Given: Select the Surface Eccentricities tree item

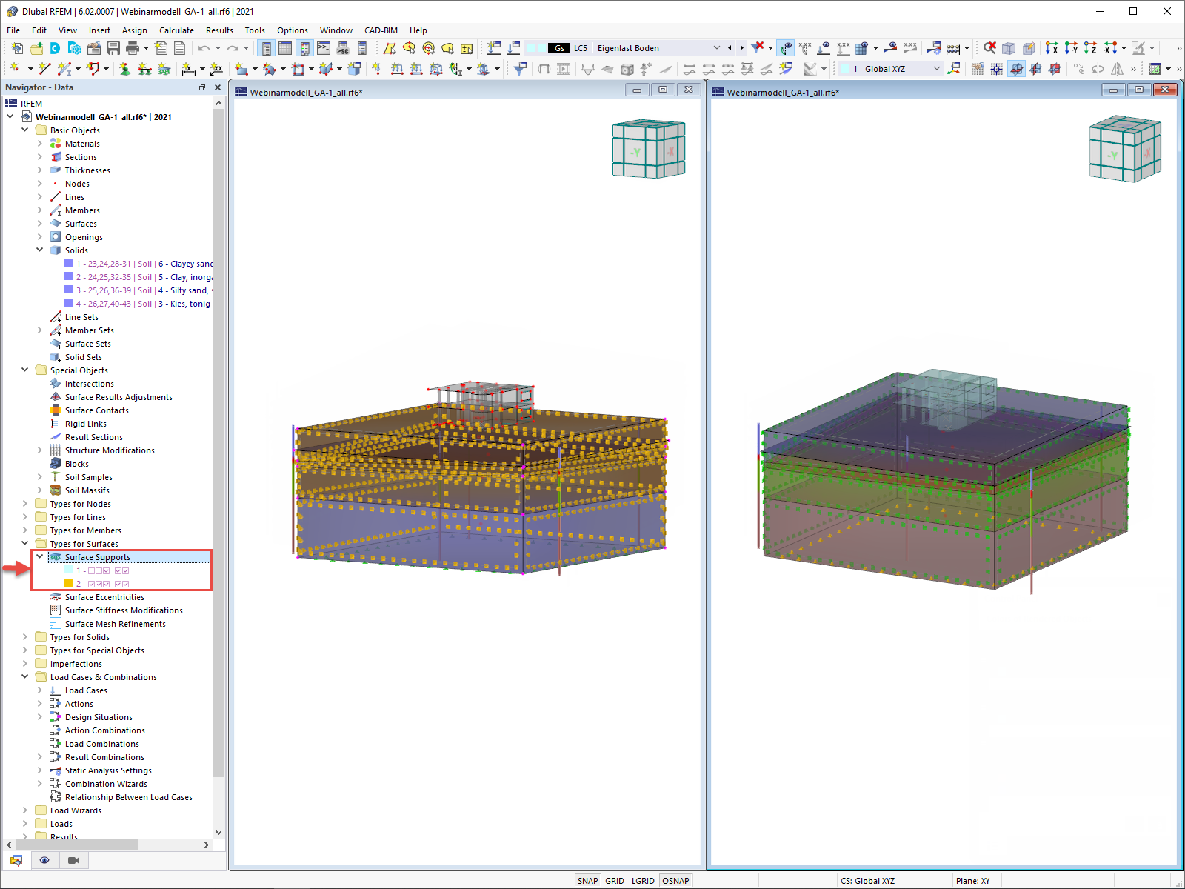Looking at the screenshot, I should tap(104, 597).
